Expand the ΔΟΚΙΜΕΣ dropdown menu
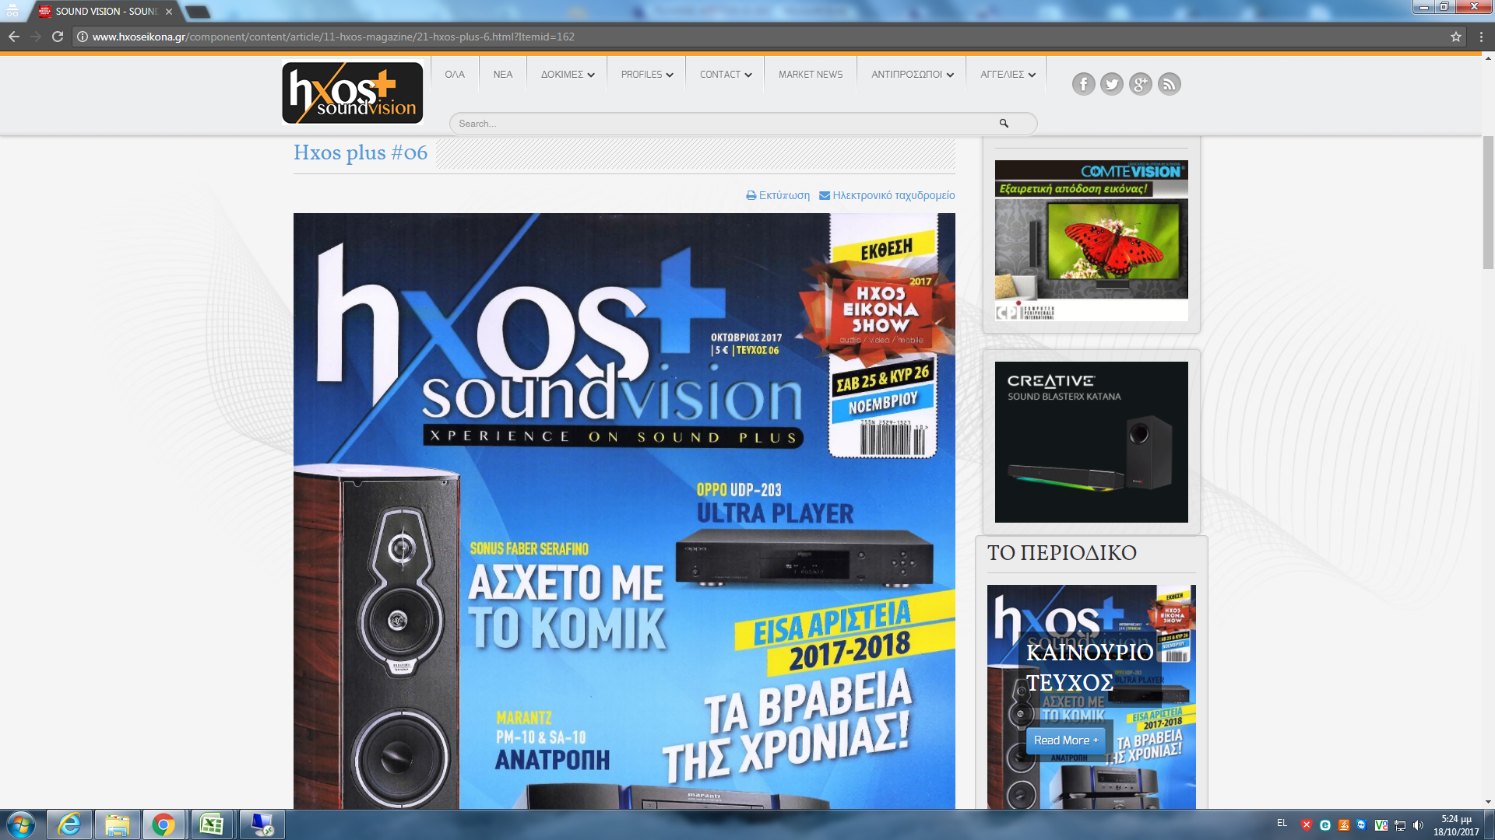The height and width of the screenshot is (840, 1495). (568, 75)
